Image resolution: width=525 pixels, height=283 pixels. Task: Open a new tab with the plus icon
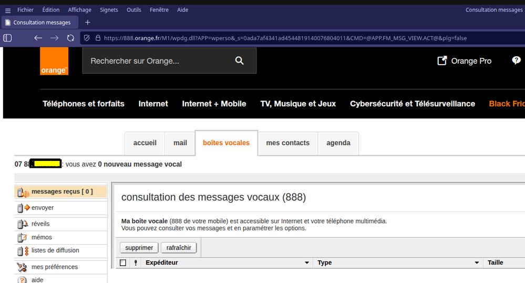[88, 23]
